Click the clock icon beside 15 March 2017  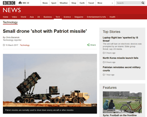tap(4, 45)
